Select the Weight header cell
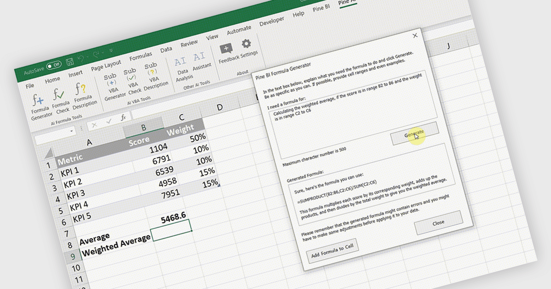The width and height of the screenshot is (551, 289). coord(185,128)
